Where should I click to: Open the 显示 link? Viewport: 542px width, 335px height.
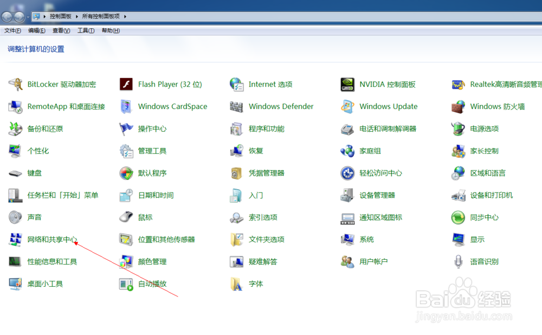(478, 240)
